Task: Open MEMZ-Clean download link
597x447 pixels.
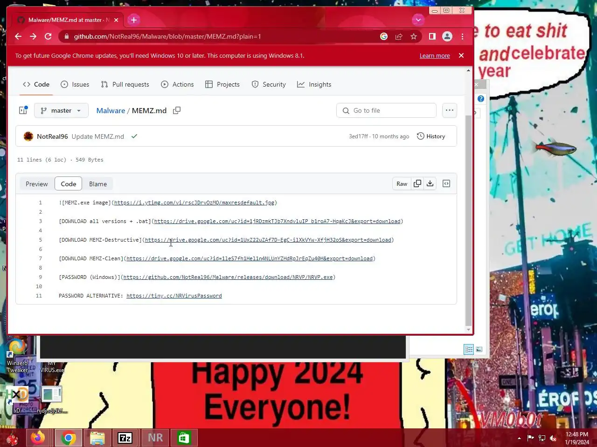Action: [x=250, y=258]
